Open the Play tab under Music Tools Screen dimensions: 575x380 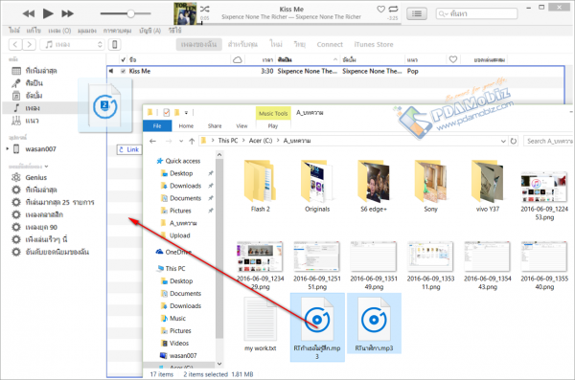click(x=273, y=126)
